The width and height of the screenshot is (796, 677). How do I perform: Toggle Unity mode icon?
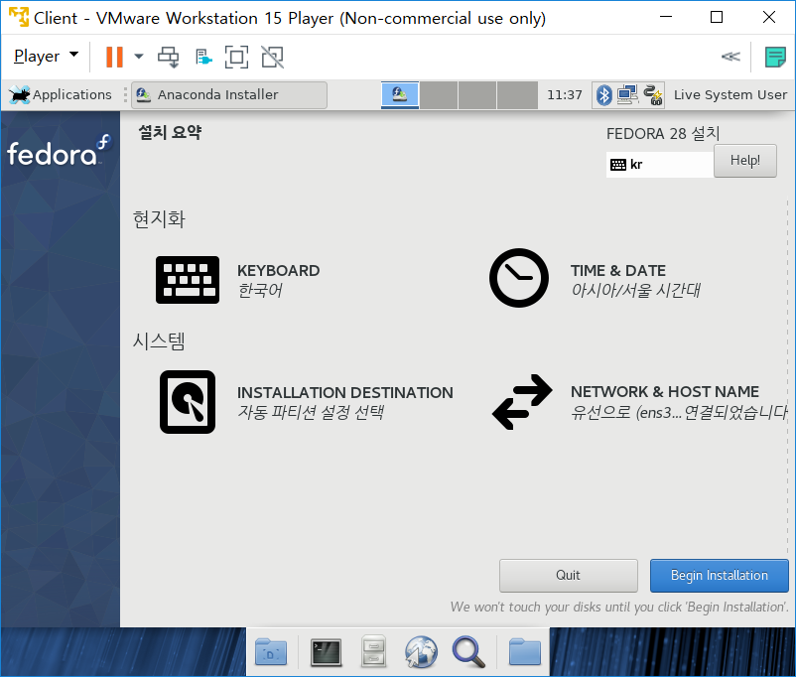click(273, 57)
